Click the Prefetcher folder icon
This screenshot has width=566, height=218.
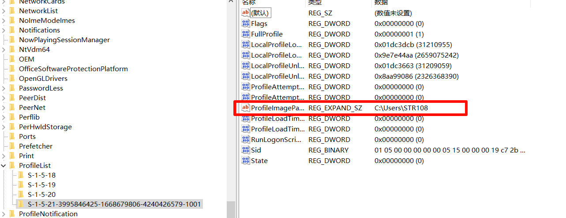12,146
